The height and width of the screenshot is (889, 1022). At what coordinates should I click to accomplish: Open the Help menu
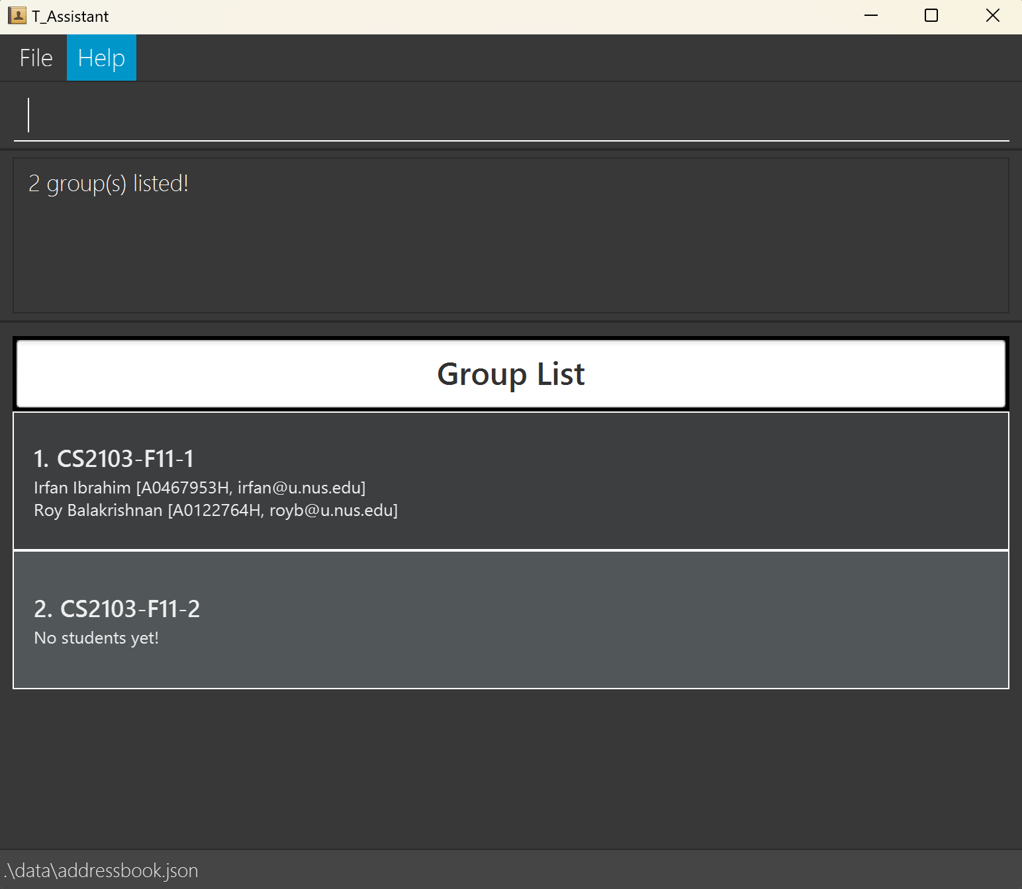pos(101,58)
